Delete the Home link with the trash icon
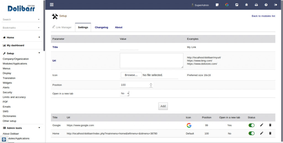The width and height of the screenshot is (283, 143). coord(270,133)
